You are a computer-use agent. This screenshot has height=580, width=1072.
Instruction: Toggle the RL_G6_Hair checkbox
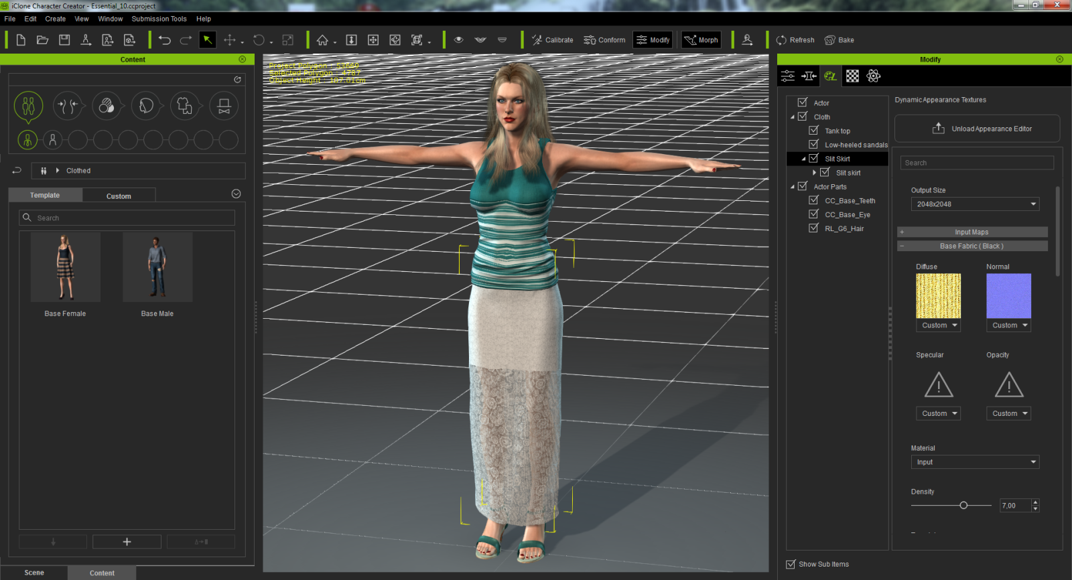click(813, 228)
